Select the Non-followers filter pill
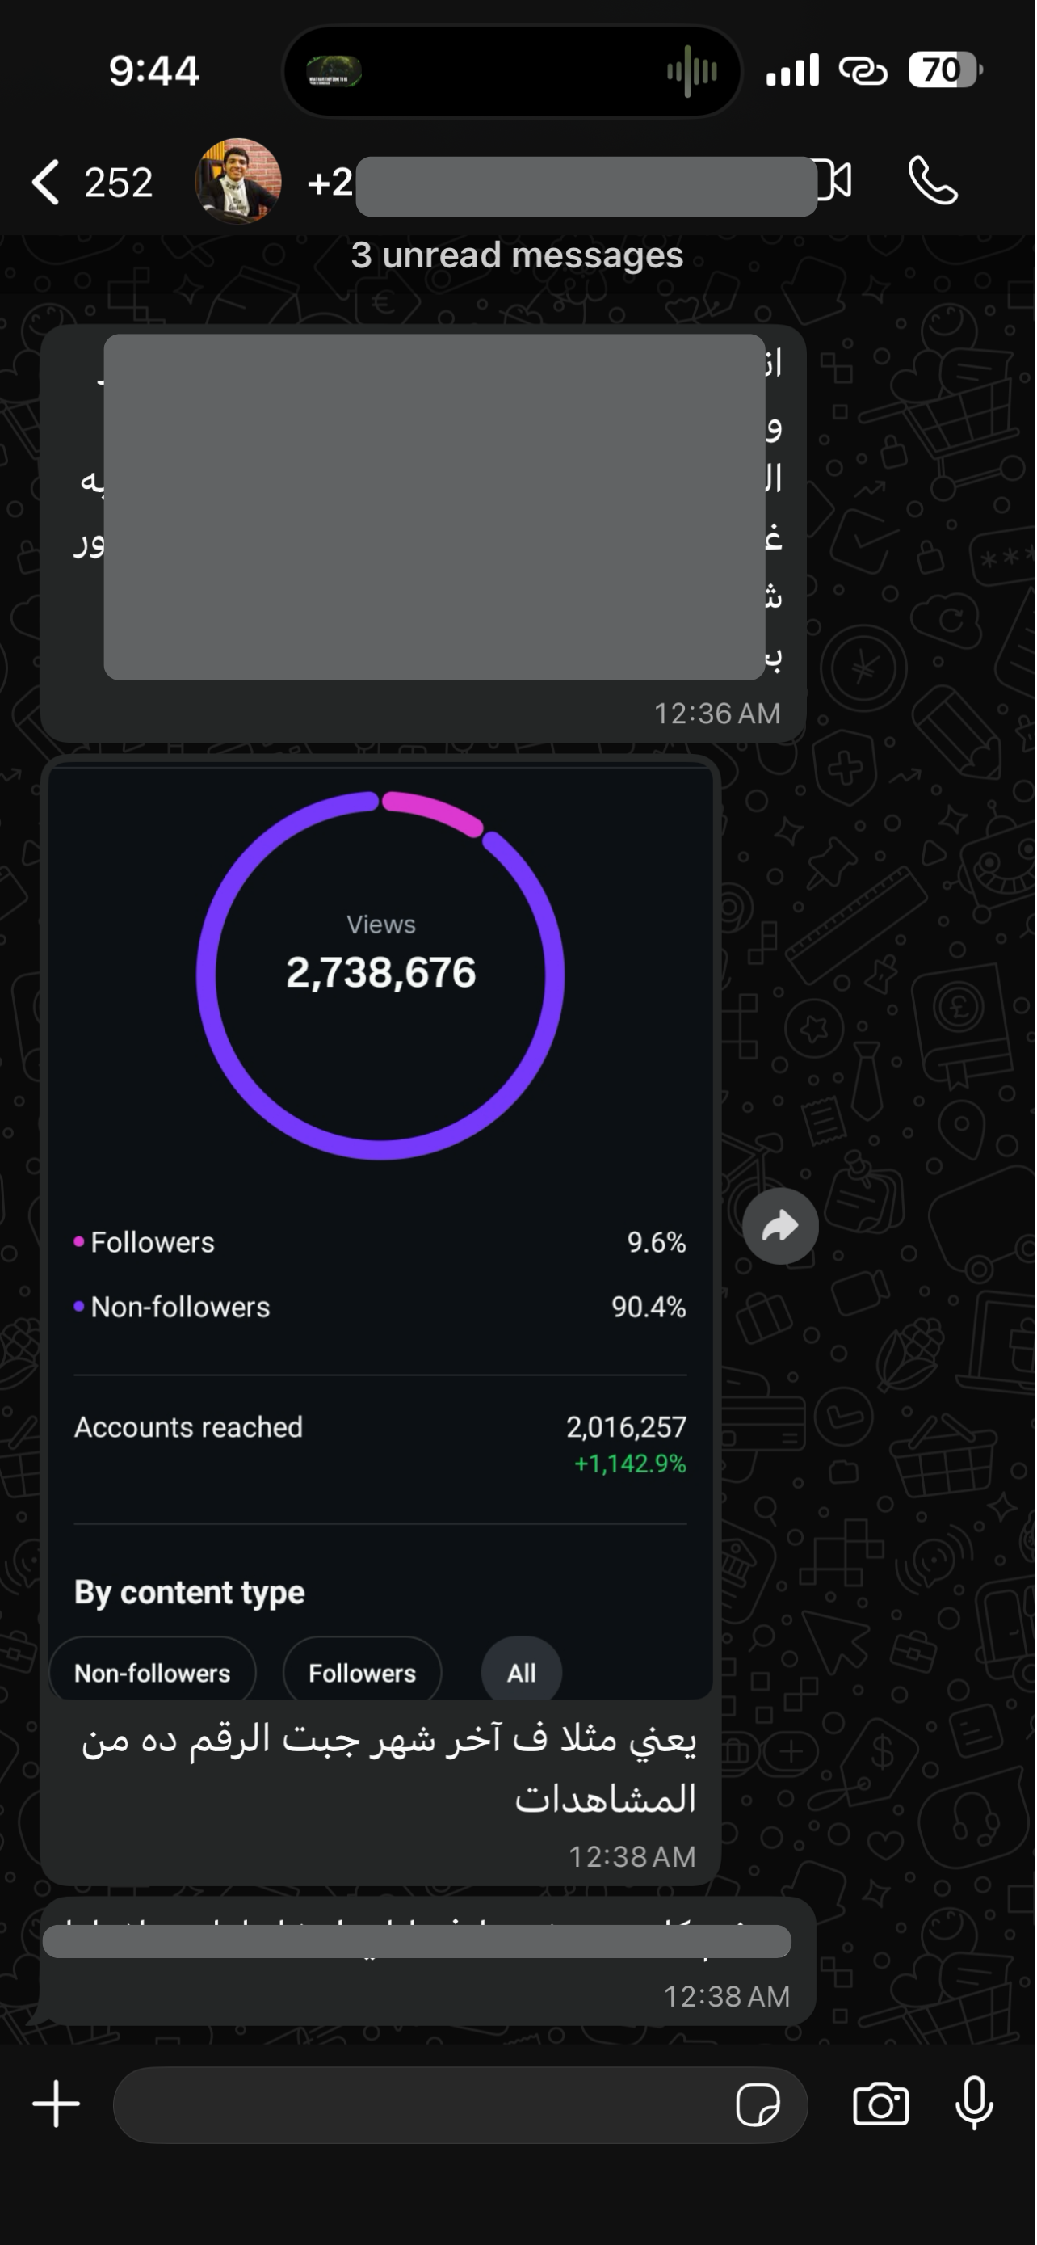1037x2245 pixels. click(153, 1672)
